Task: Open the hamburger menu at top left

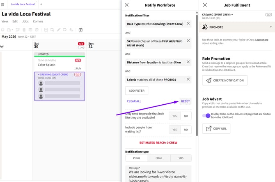Action: 2,4
